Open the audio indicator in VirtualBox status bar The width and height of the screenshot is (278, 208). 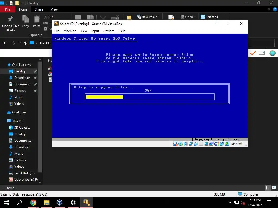point(185,144)
